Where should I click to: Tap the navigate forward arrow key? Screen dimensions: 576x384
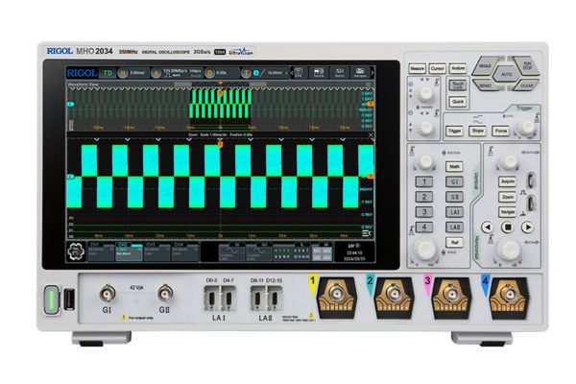click(528, 228)
